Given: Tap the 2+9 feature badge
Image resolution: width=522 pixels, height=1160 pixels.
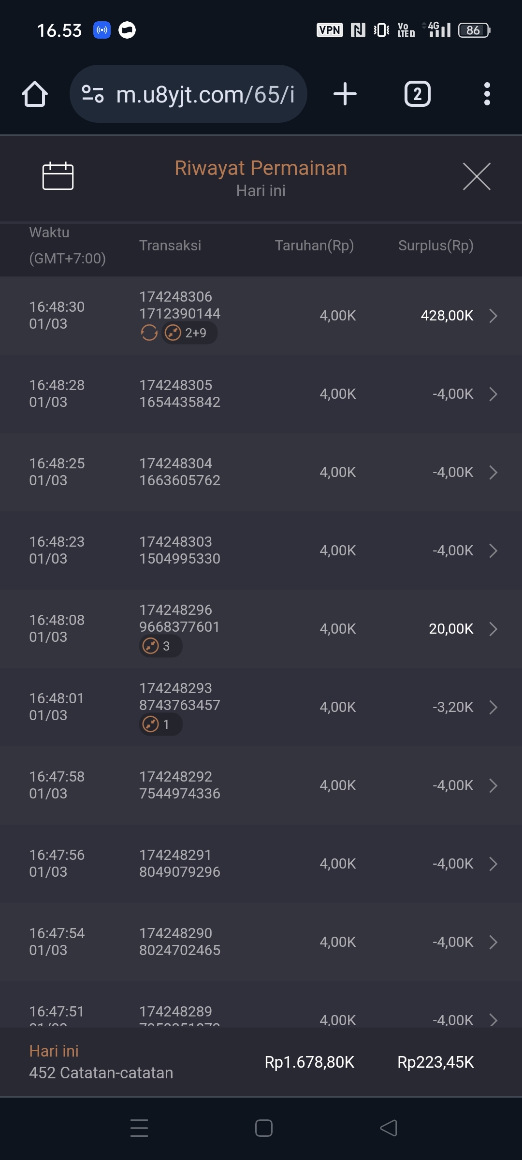Looking at the screenshot, I should tap(189, 333).
